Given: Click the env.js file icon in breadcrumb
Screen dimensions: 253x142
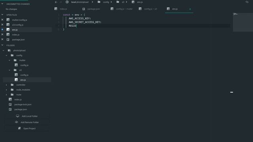Looking at the screenshot, I should point(133,2).
